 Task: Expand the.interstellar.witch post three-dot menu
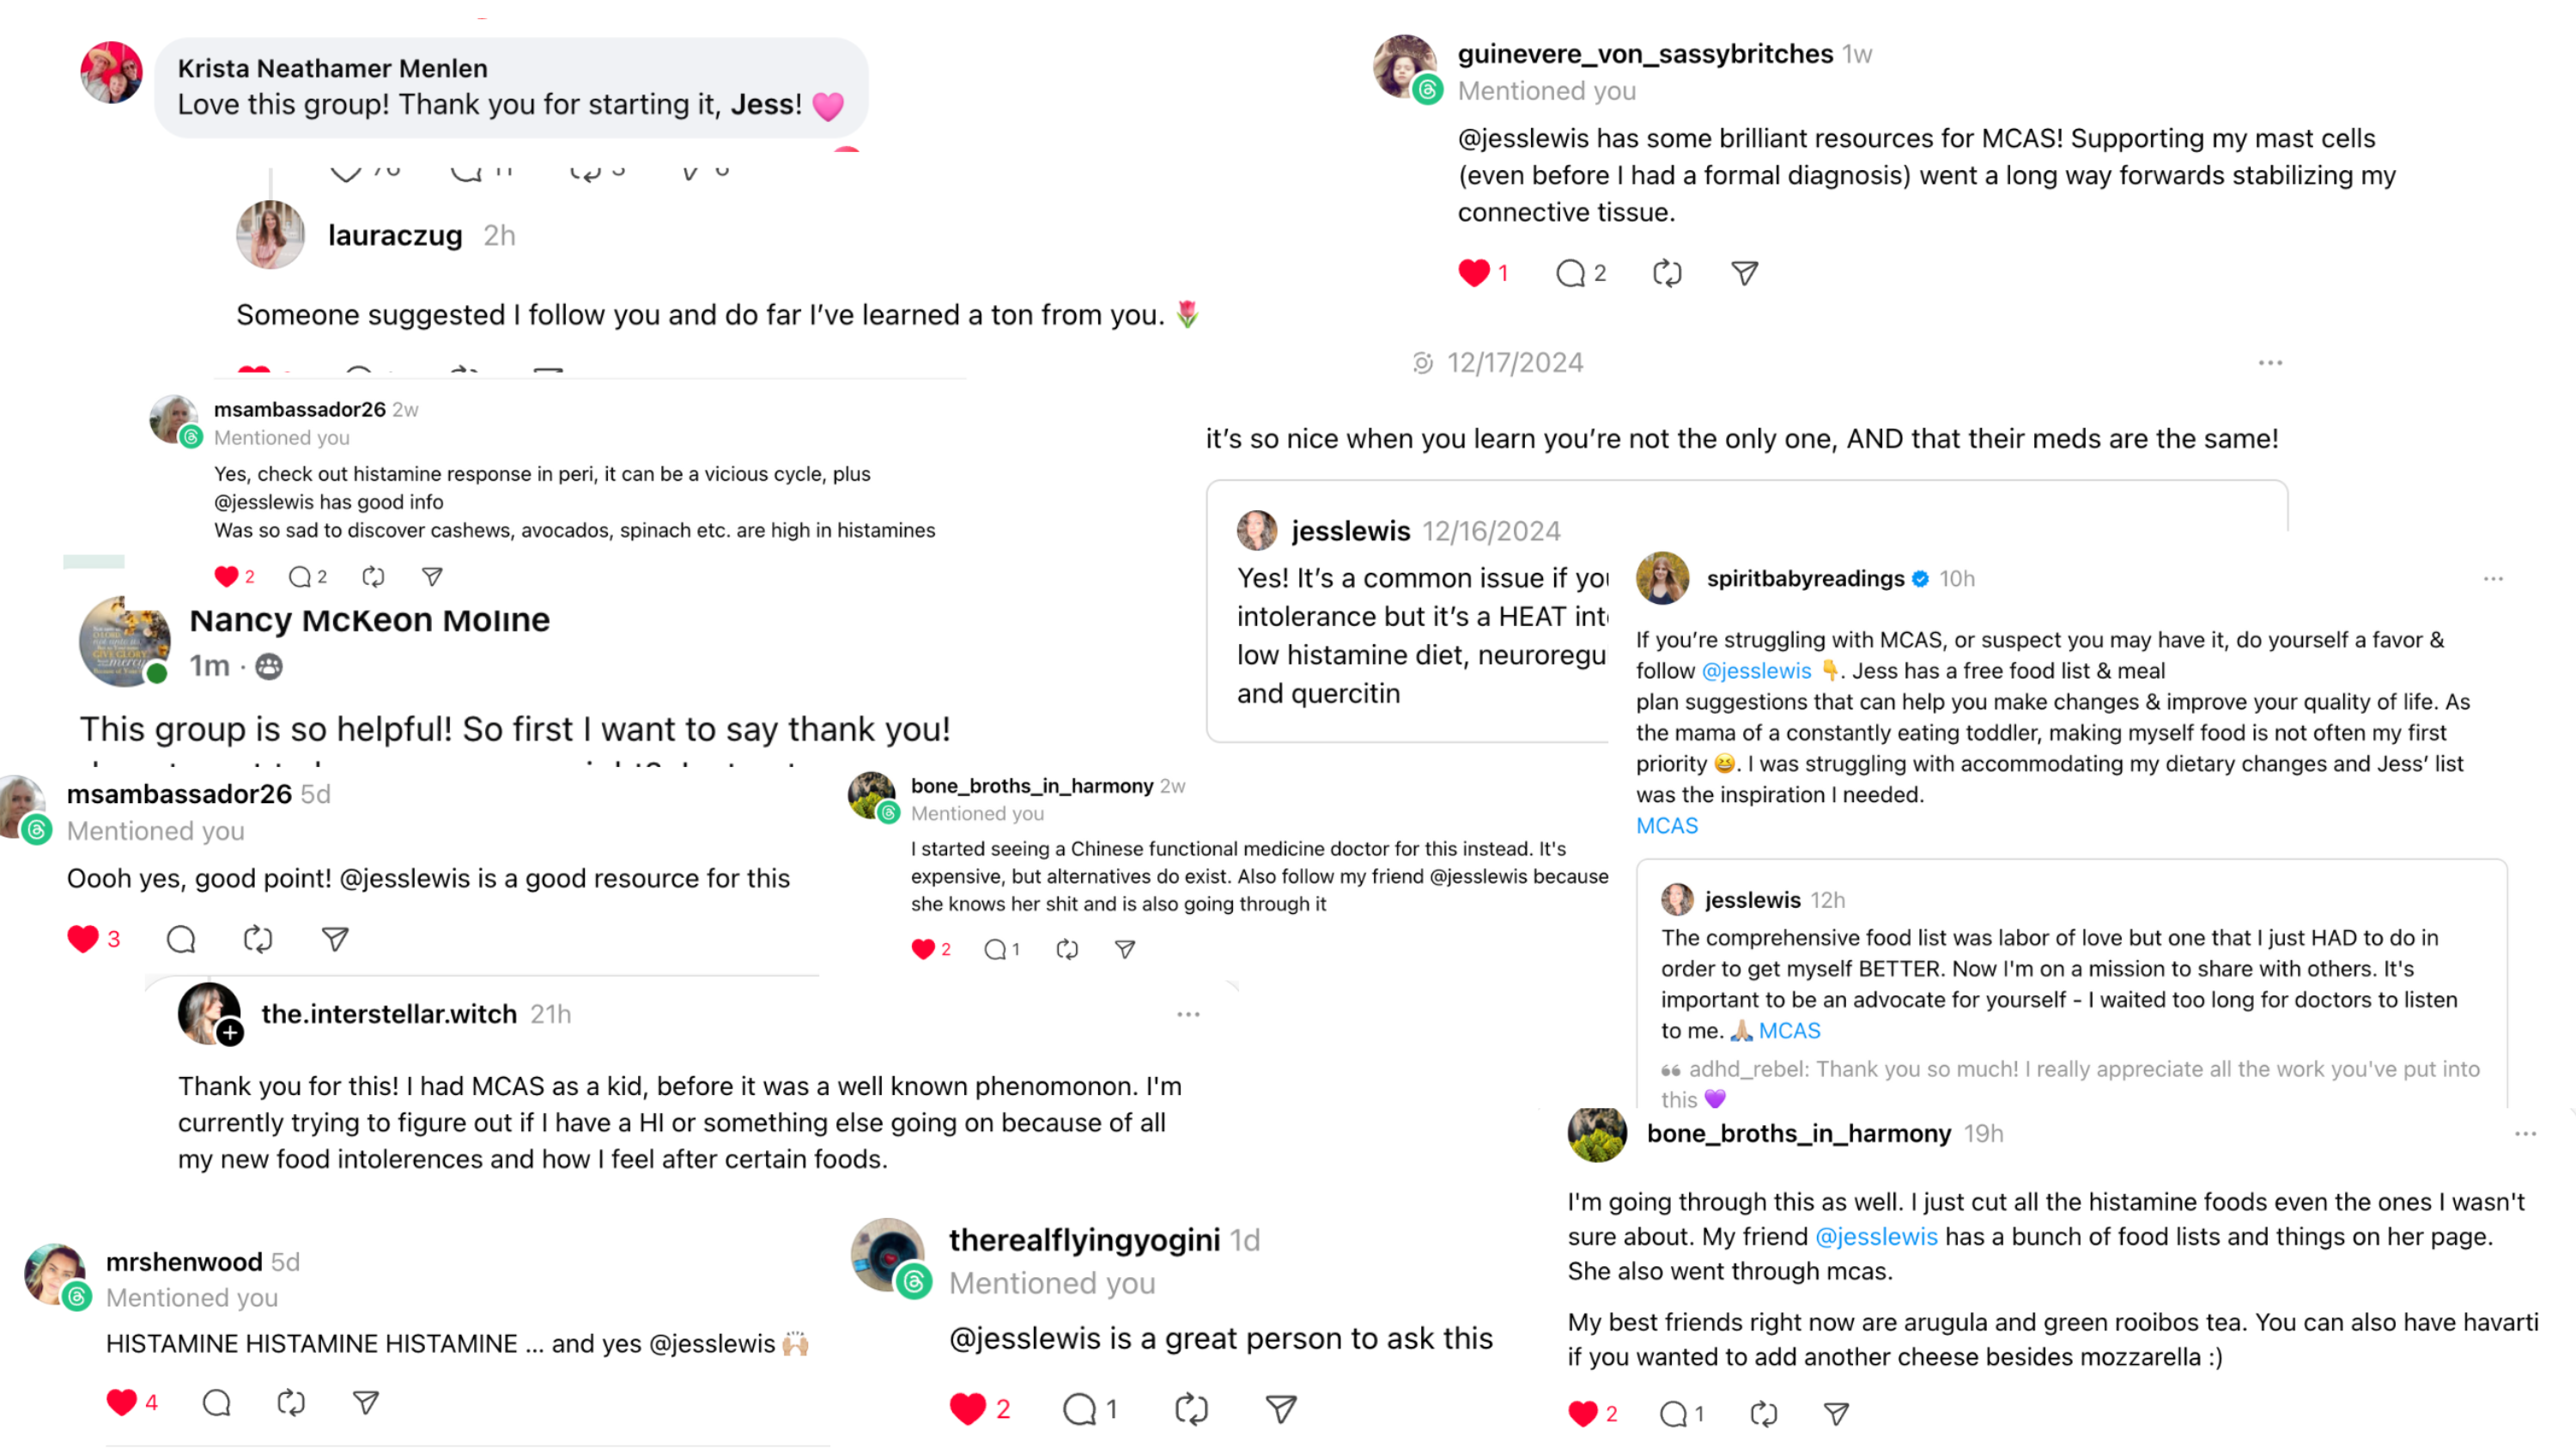[1188, 1014]
